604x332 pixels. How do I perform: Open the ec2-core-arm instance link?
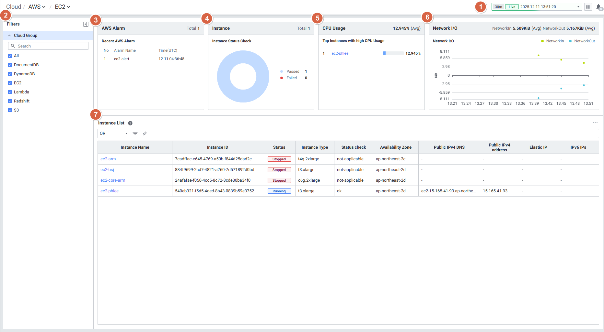click(x=113, y=180)
